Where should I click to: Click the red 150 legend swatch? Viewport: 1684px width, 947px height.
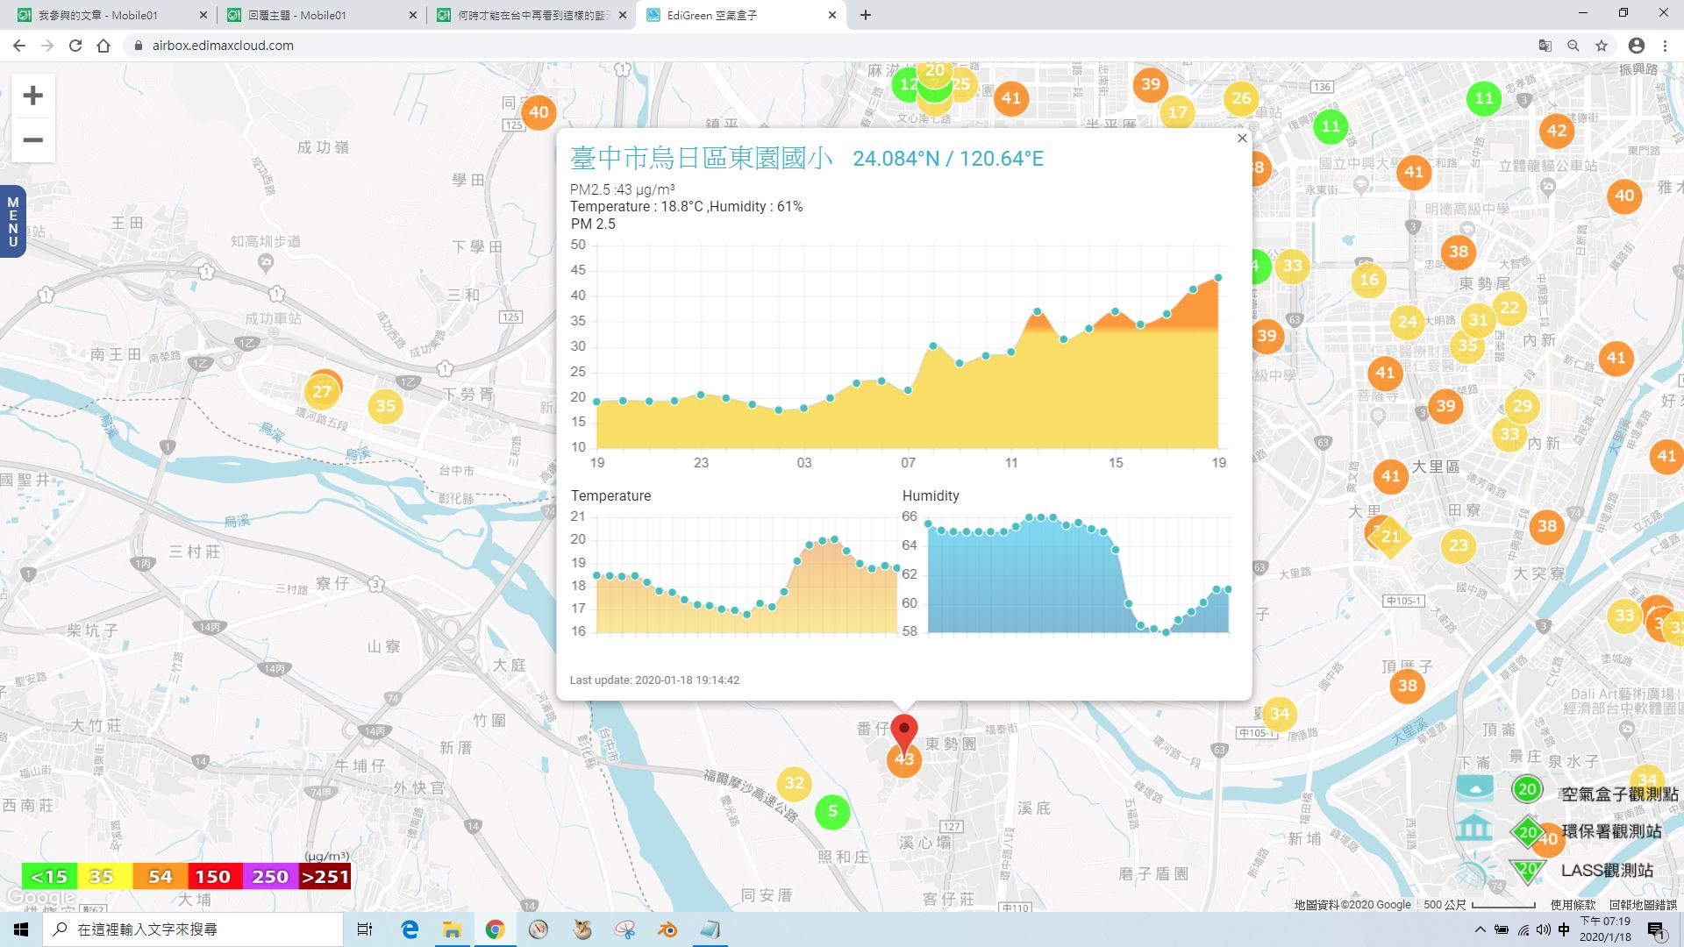pyautogui.click(x=214, y=877)
